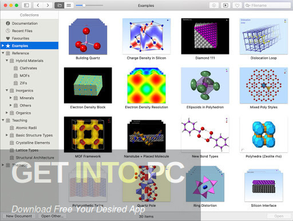
Task: Go back with the left chevron
Action: point(38,5)
